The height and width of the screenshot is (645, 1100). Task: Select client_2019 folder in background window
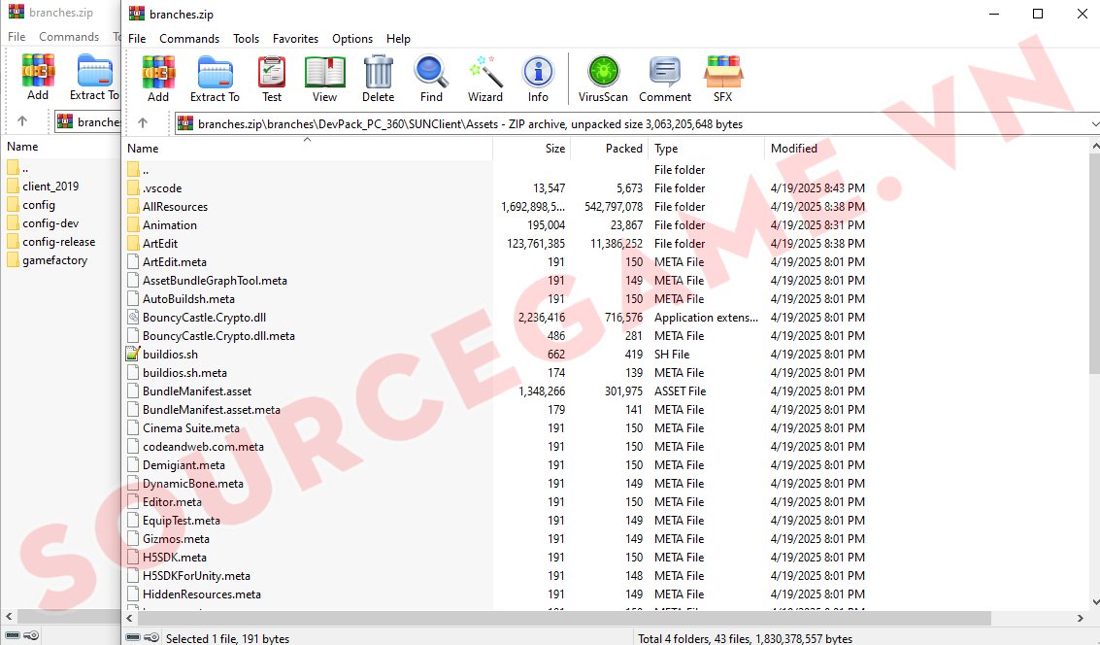tap(50, 186)
